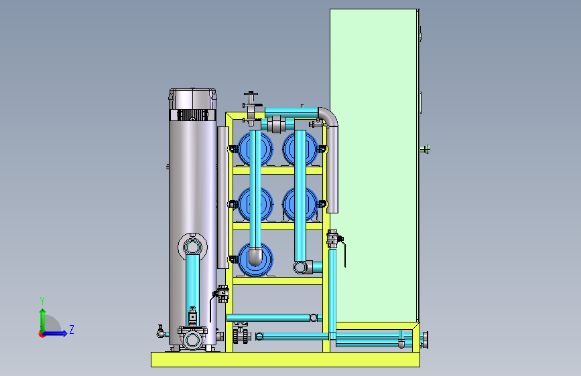The width and height of the screenshot is (581, 376).
Task: Select the yellow base skid plate
Action: (285, 359)
